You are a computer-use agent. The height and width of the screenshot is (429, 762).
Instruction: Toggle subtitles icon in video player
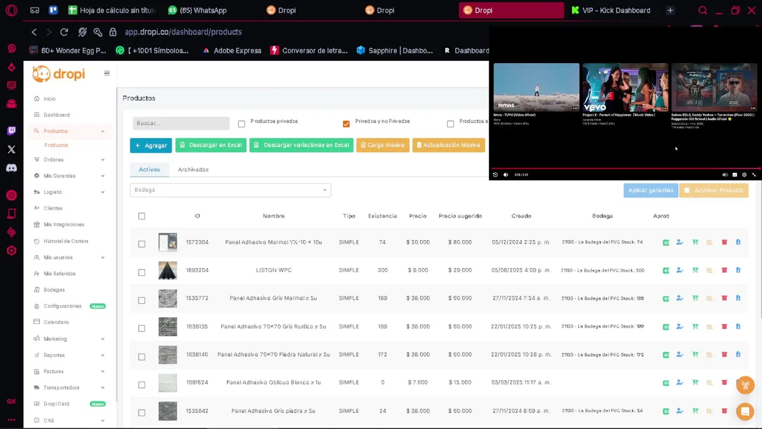[x=735, y=175]
